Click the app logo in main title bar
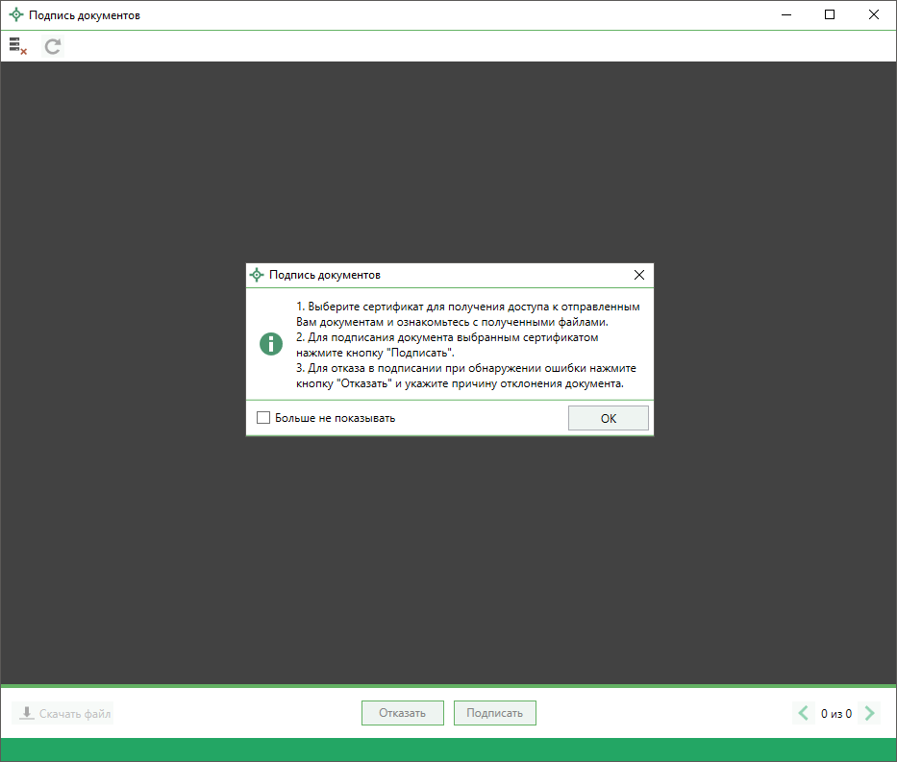The image size is (897, 762). 16,15
